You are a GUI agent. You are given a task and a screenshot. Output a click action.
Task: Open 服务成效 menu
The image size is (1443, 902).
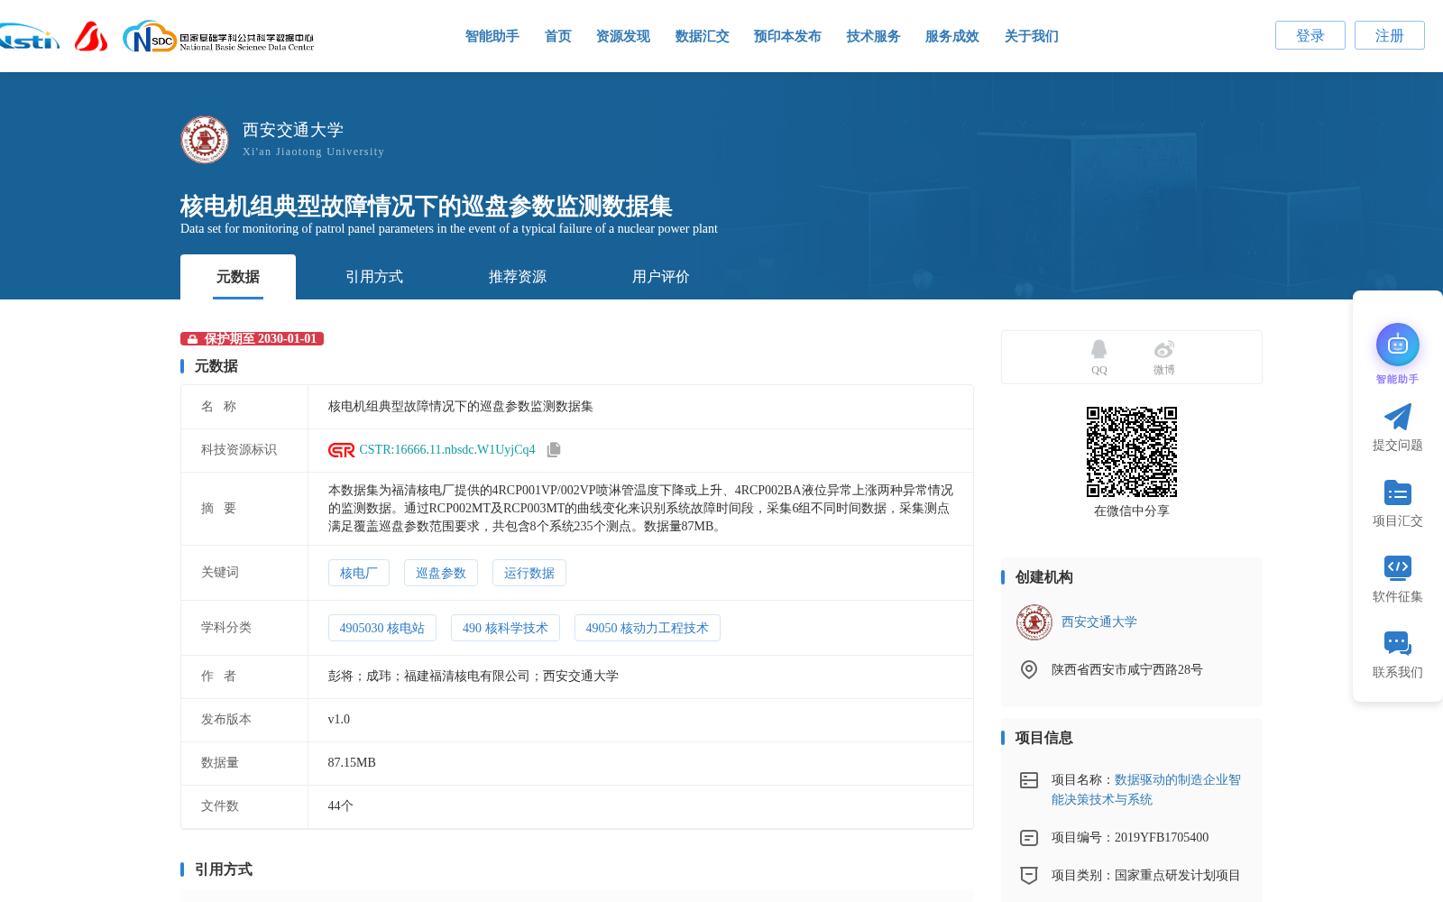[952, 36]
